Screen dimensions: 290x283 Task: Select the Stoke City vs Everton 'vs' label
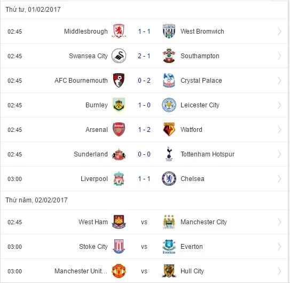144,247
